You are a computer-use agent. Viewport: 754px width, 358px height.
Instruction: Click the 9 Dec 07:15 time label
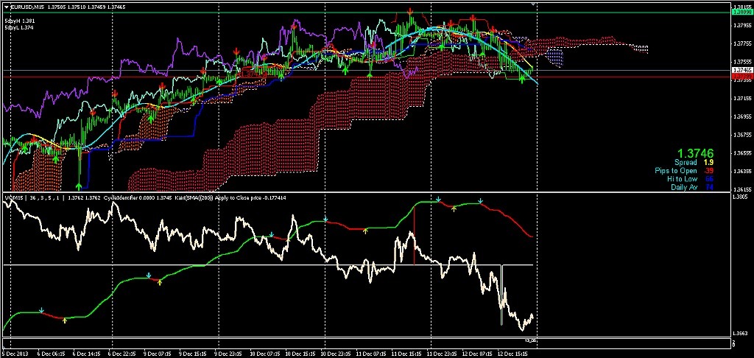pyautogui.click(x=159, y=354)
